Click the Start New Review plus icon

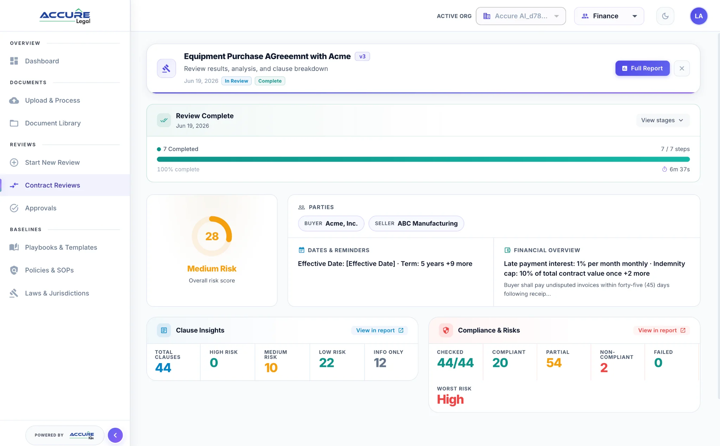pos(14,163)
